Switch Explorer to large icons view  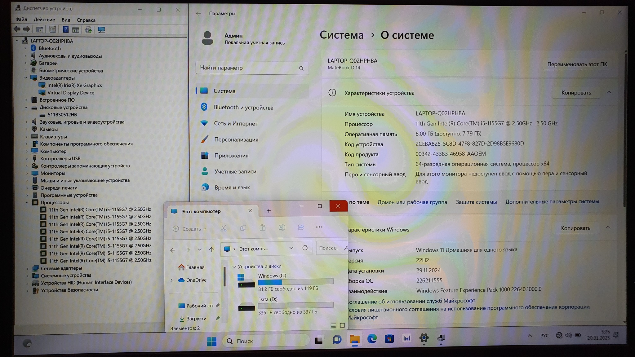(x=342, y=325)
